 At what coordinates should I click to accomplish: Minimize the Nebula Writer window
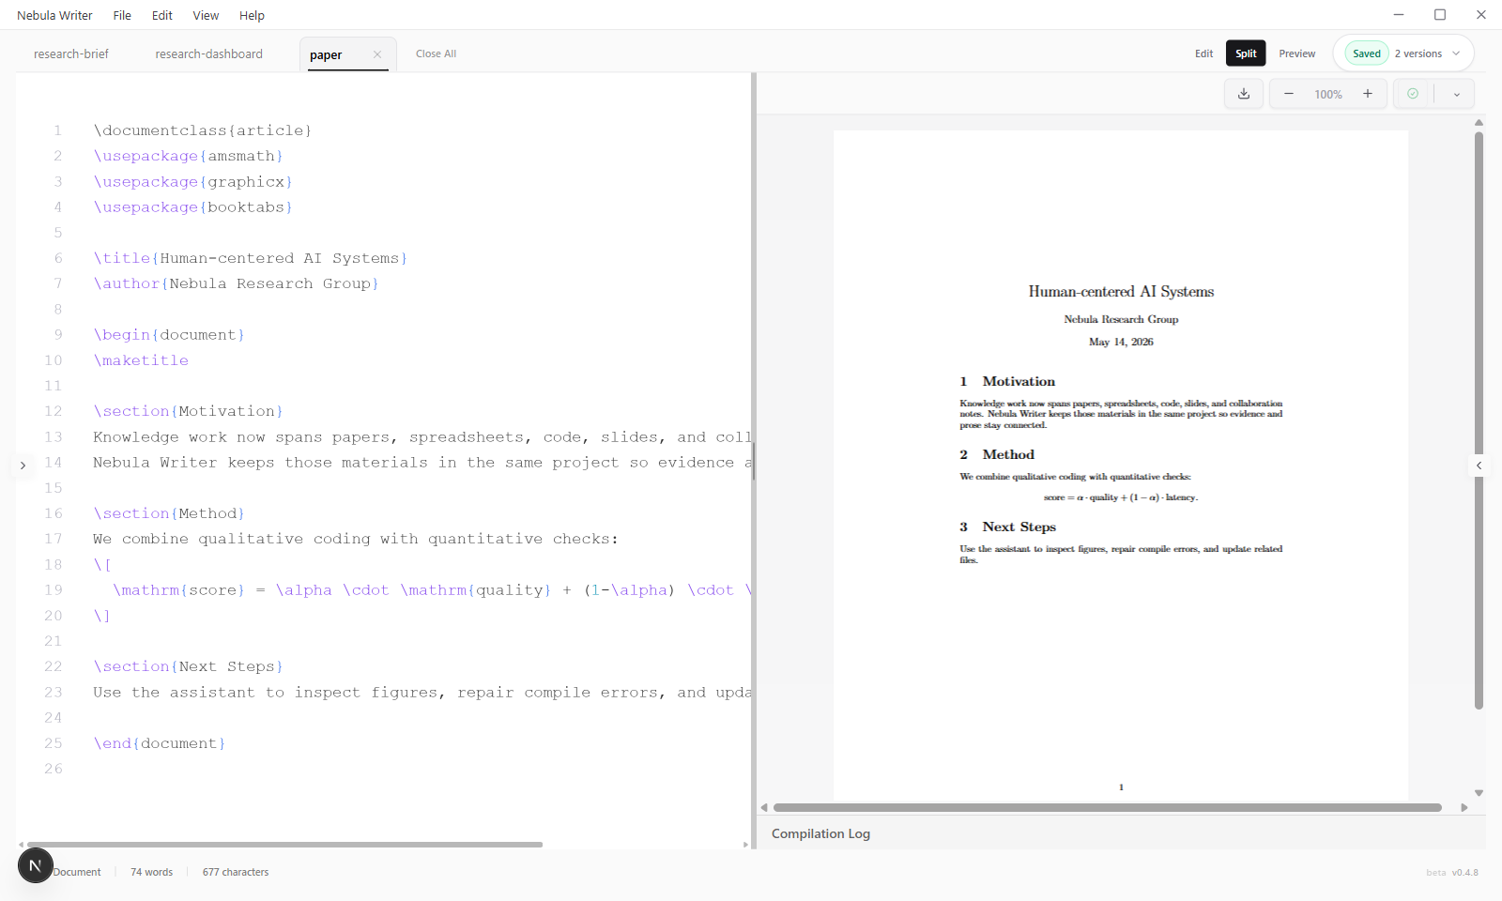[1399, 15]
